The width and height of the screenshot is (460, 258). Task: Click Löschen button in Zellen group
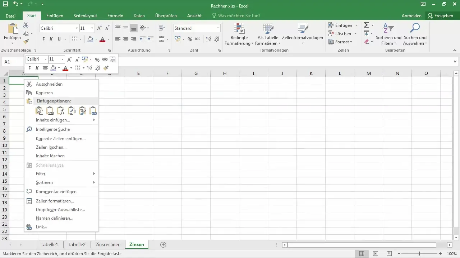coord(339,34)
